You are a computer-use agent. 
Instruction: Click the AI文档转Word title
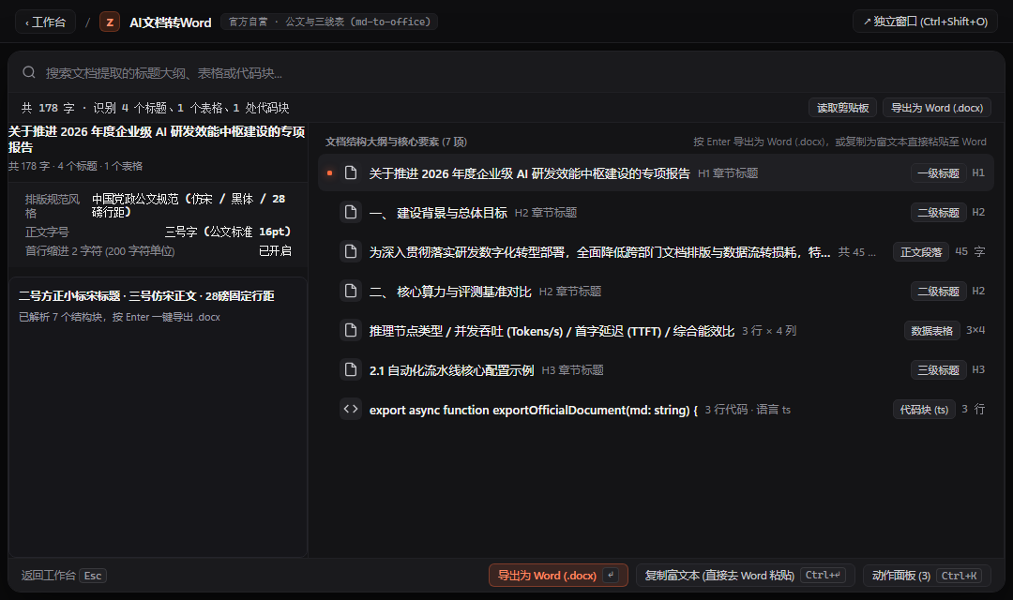(170, 22)
